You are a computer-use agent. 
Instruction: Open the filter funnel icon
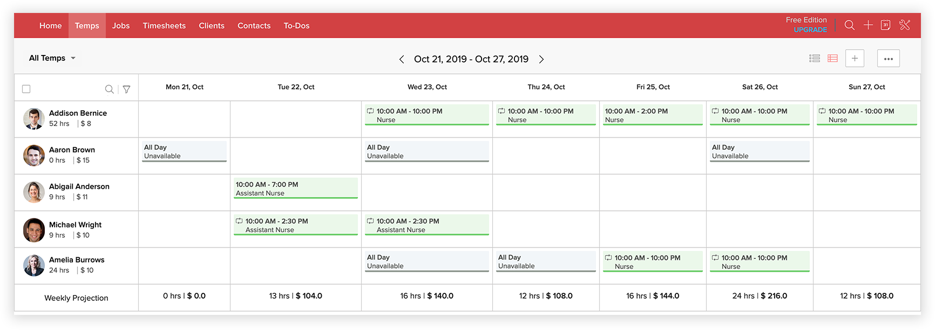(x=126, y=89)
